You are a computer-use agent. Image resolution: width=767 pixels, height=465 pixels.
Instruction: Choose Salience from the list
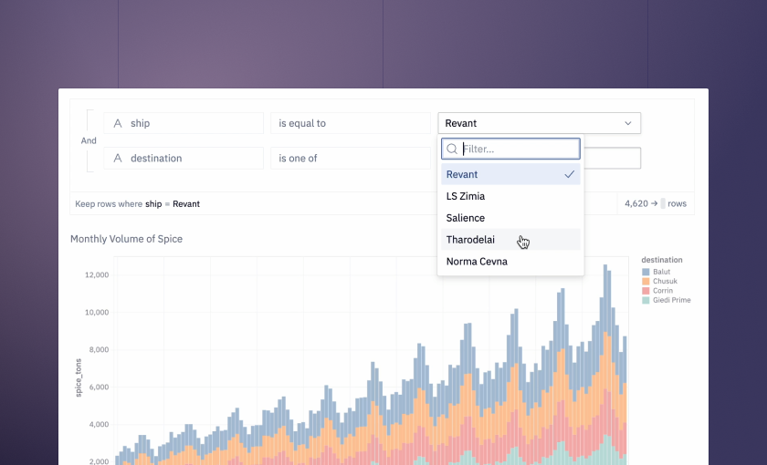point(510,218)
